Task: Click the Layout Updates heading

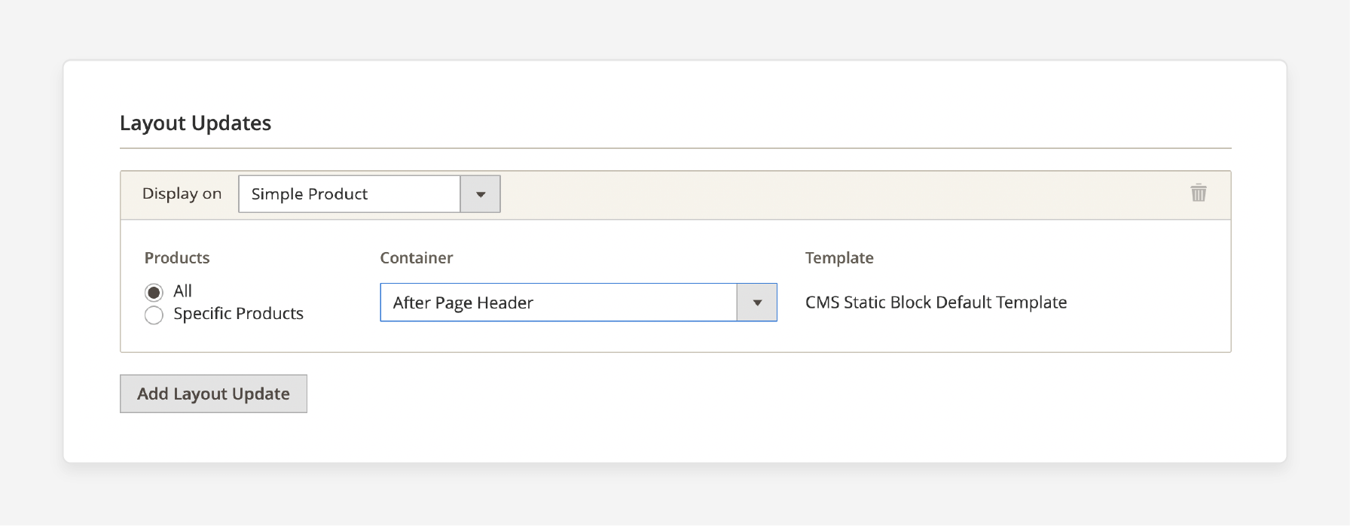Action: (195, 123)
